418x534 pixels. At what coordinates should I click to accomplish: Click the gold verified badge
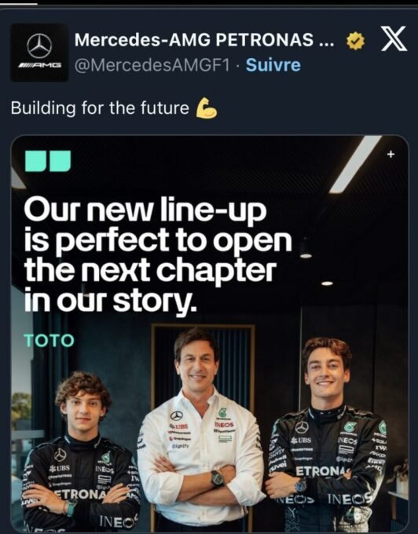pyautogui.click(x=355, y=41)
